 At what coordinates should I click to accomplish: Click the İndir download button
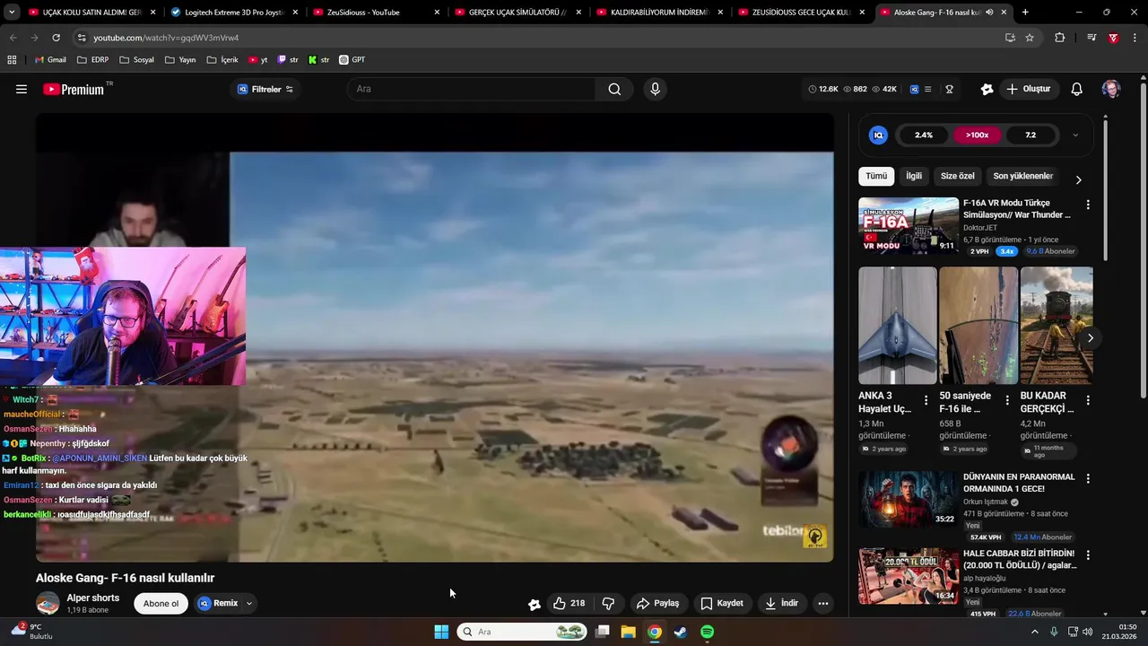[781, 603]
